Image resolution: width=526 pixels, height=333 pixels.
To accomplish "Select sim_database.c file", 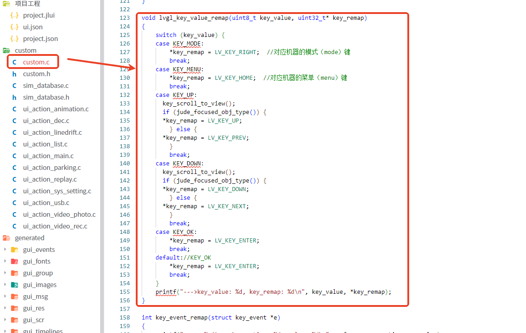I will click(46, 86).
